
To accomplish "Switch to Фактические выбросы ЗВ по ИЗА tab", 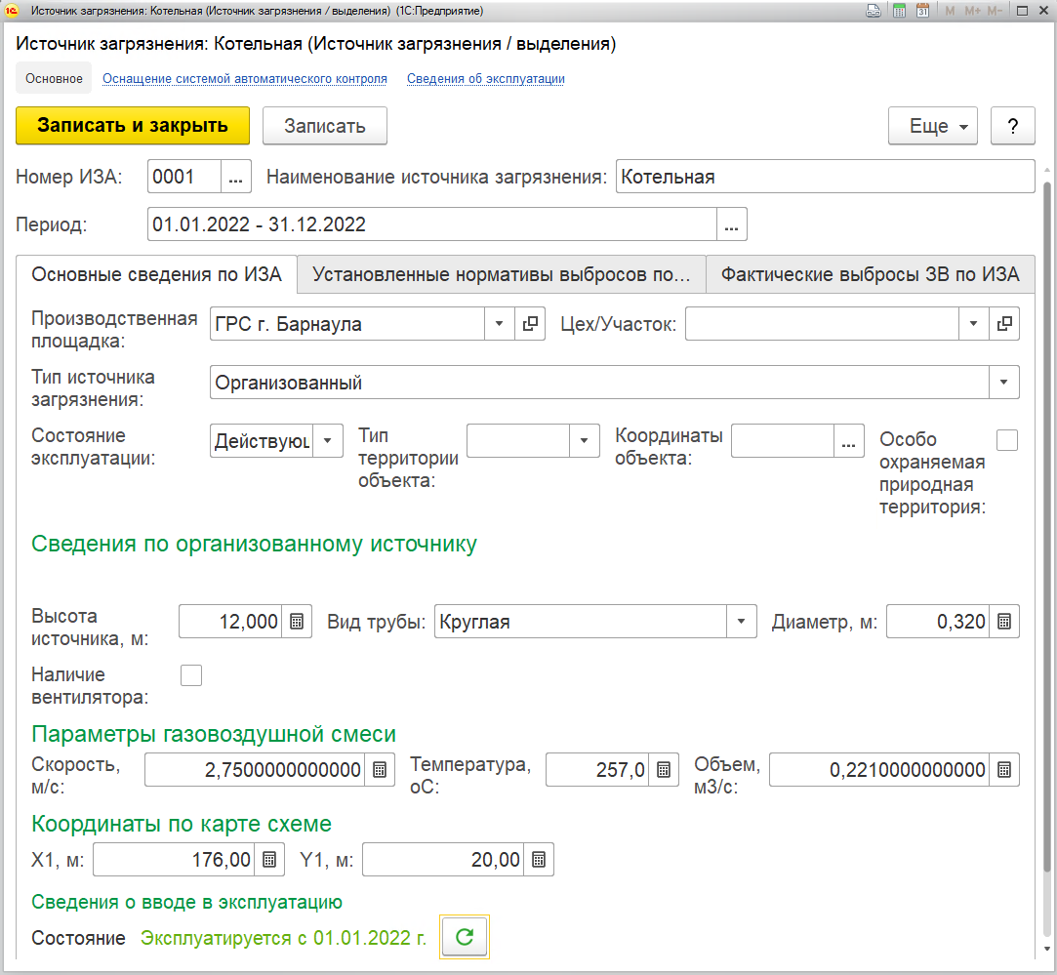I will pyautogui.click(x=871, y=274).
